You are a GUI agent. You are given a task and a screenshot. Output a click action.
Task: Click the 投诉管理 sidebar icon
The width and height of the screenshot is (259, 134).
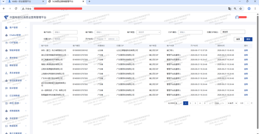pyautogui.click(x=6, y=88)
